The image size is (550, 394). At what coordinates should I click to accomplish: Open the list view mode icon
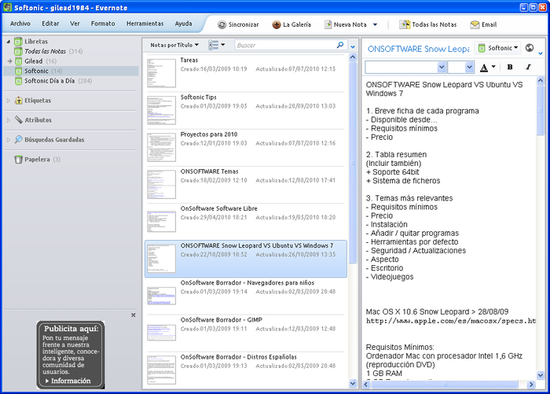pyautogui.click(x=213, y=45)
